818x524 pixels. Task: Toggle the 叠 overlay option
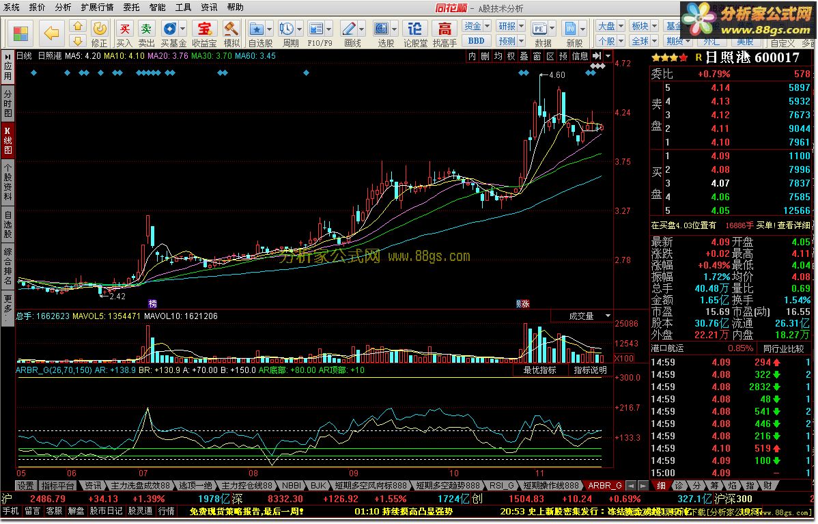524,56
